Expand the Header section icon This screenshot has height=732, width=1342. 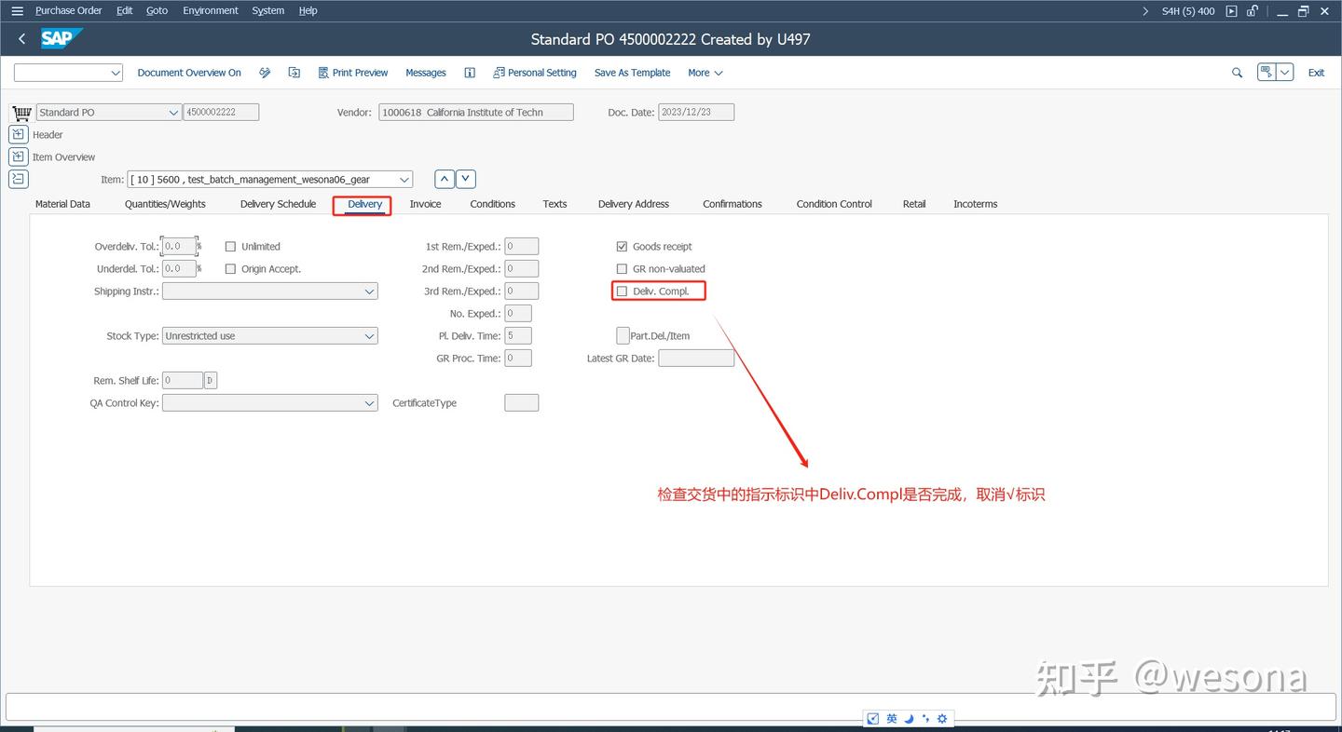coord(18,134)
